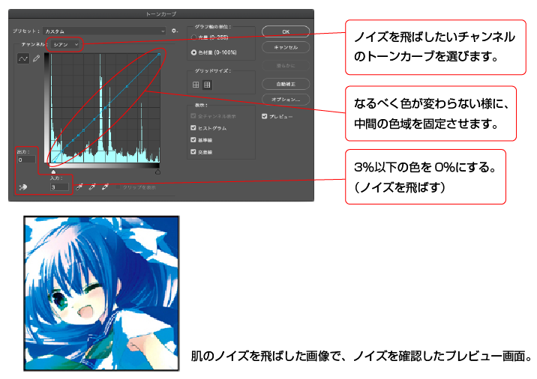Choose the detailed 10x10 grid size icon
537x379 pixels.
coord(207,85)
